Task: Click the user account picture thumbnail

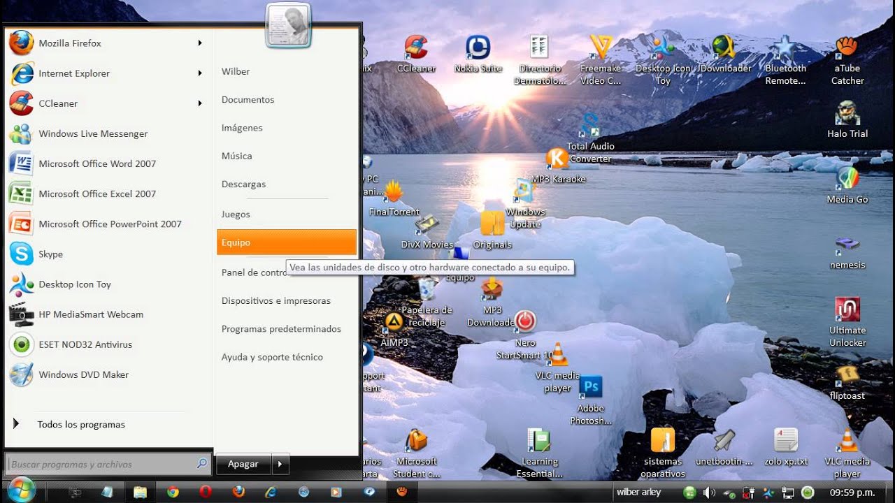Action: click(x=287, y=25)
